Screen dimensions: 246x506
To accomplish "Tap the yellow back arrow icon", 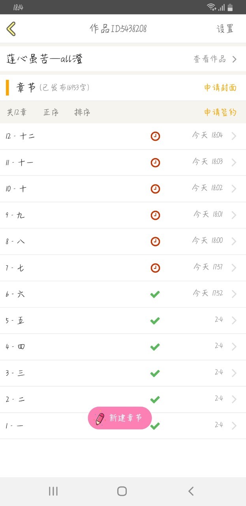I will click(11, 29).
